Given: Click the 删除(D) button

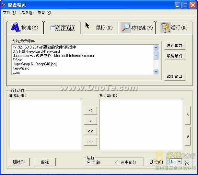Looking at the screenshot, I should 19,162.
